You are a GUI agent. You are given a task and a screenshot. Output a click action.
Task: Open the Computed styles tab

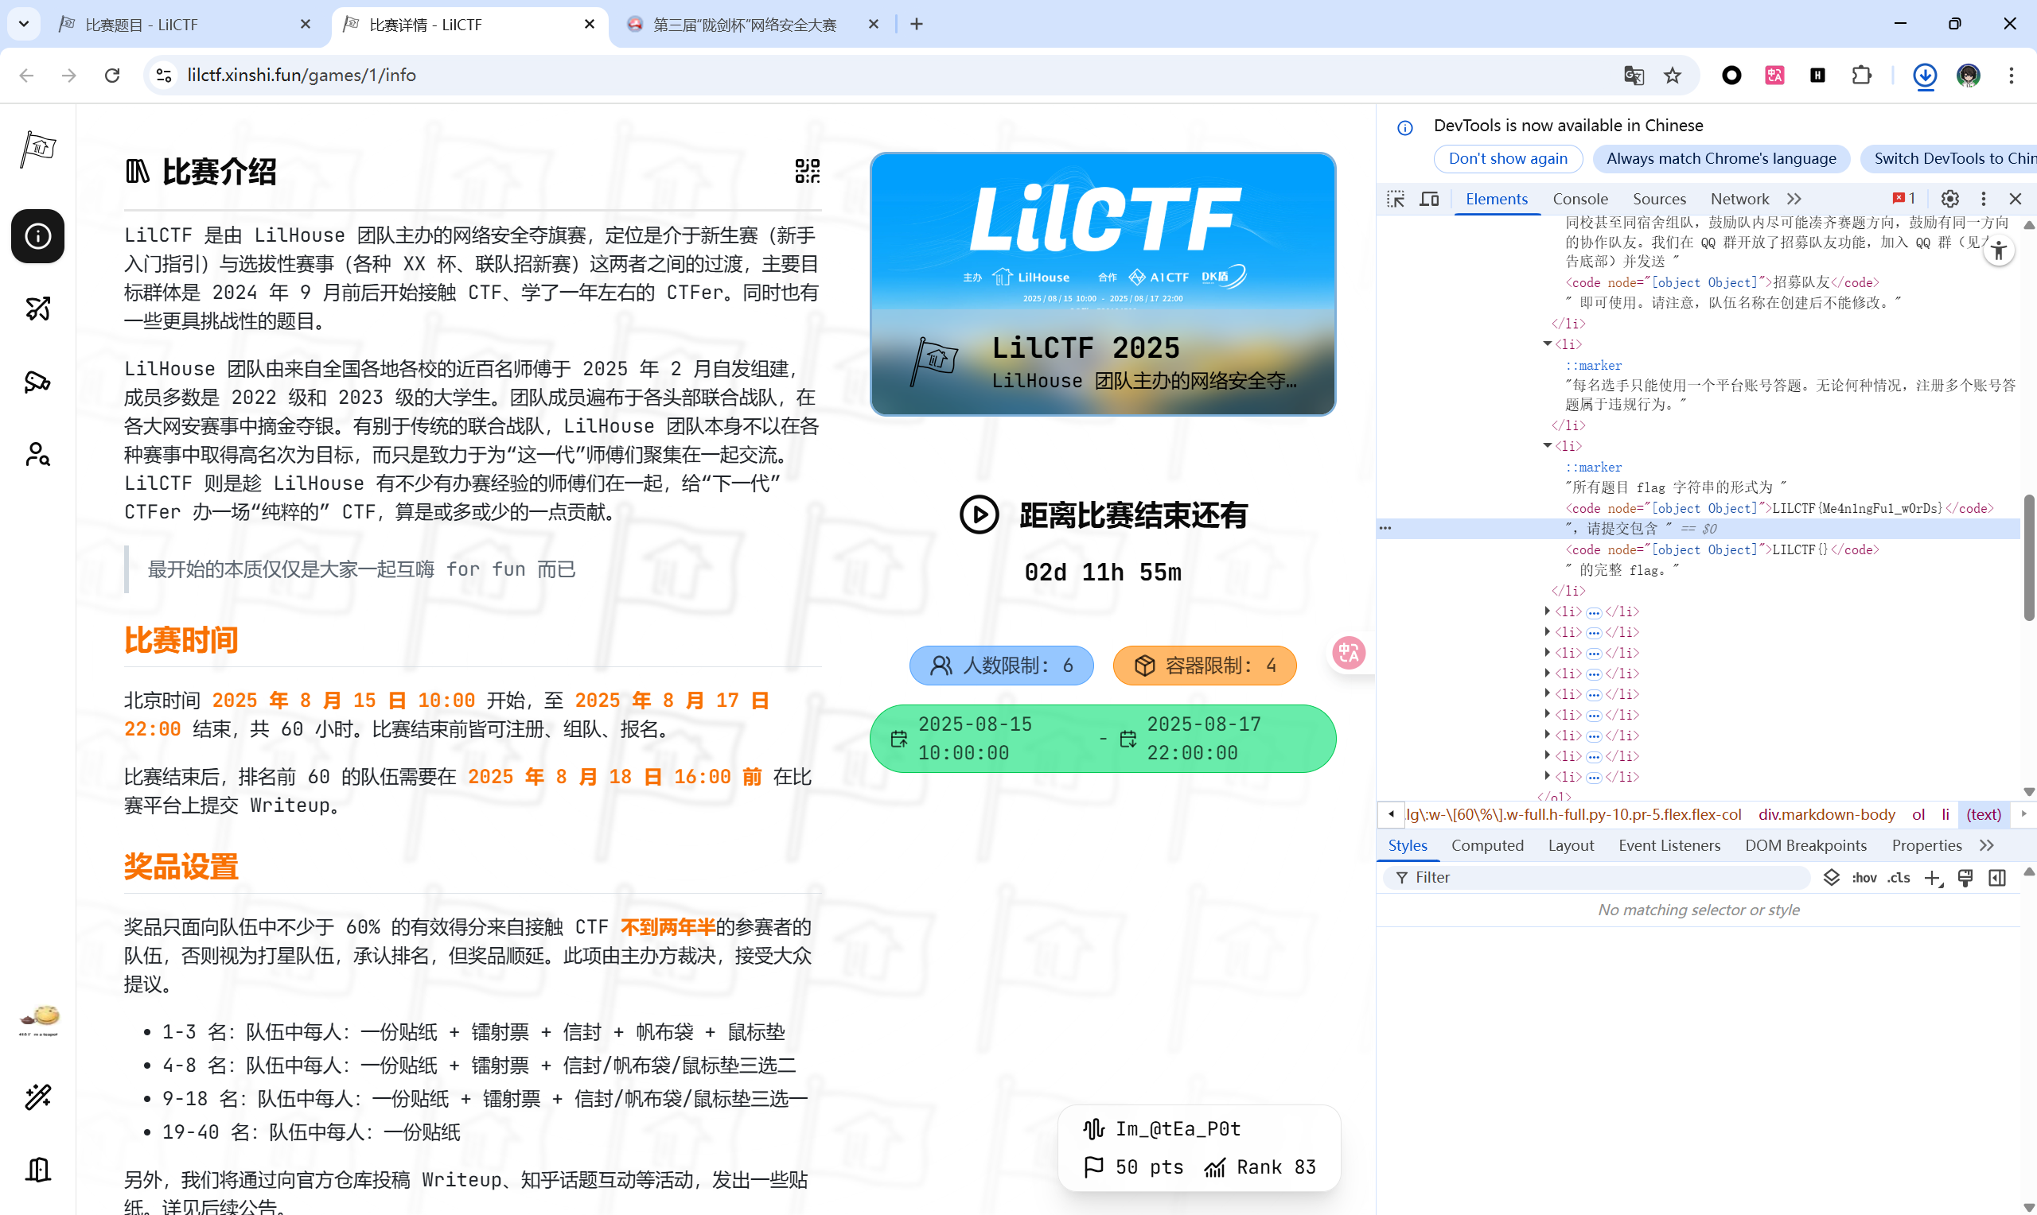(1486, 845)
